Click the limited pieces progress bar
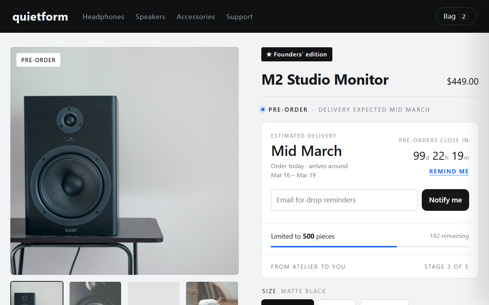The width and height of the screenshot is (489, 305). tap(370, 247)
